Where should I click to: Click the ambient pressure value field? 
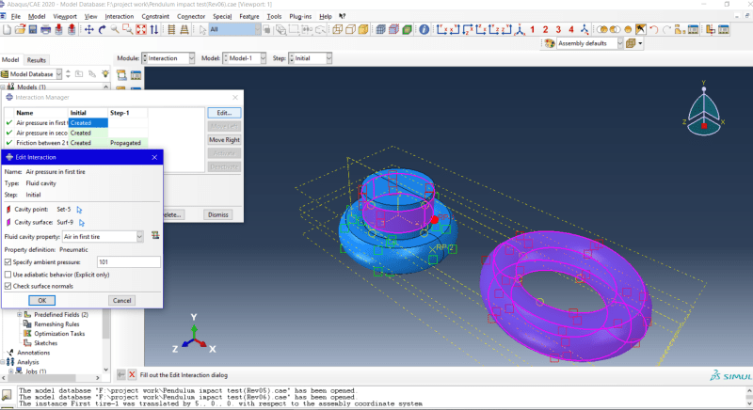click(x=129, y=261)
